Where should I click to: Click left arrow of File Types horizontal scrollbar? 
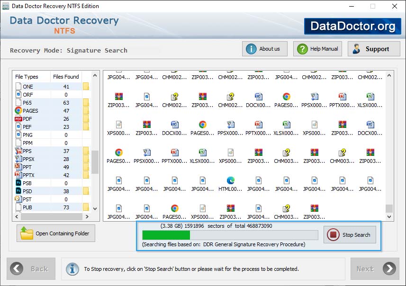[17, 216]
